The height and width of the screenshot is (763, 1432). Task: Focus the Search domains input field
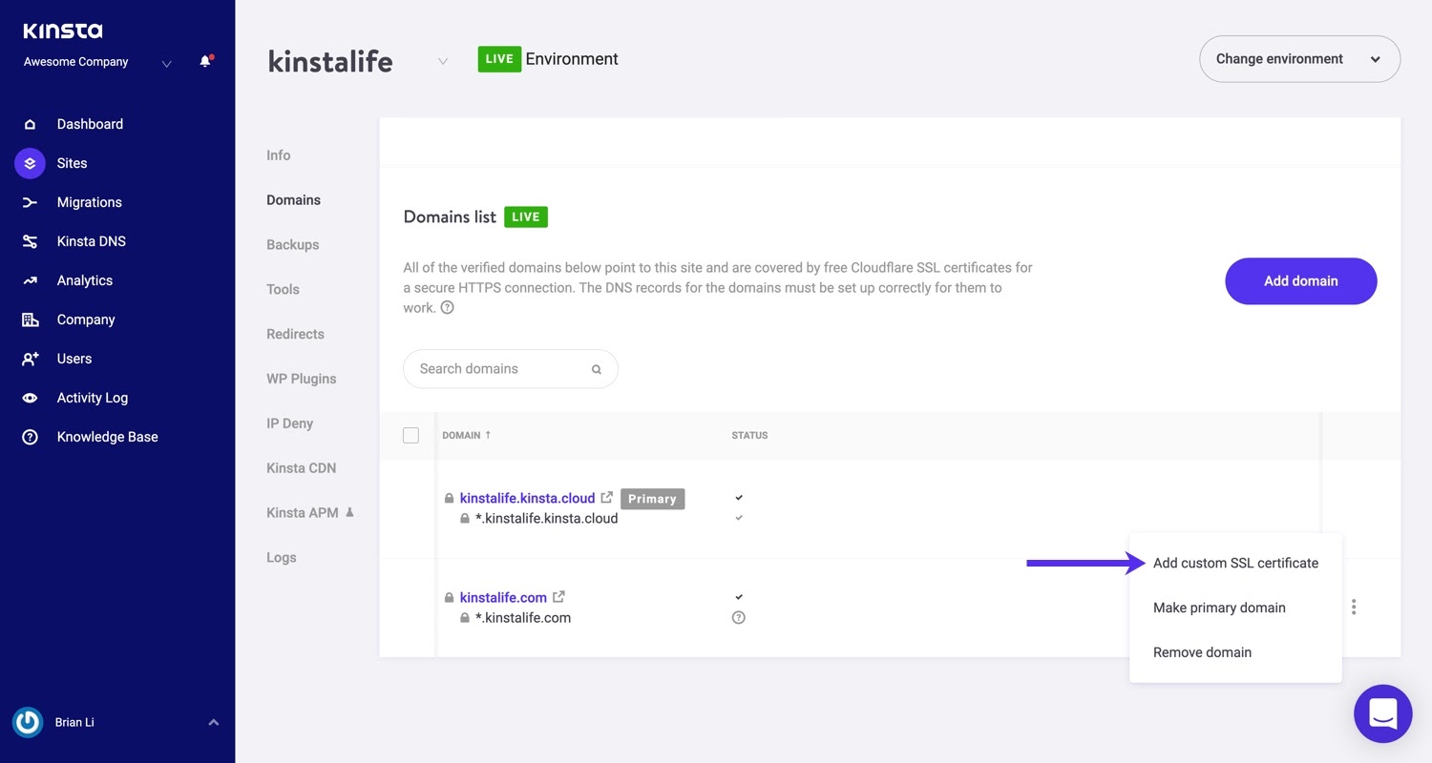511,369
